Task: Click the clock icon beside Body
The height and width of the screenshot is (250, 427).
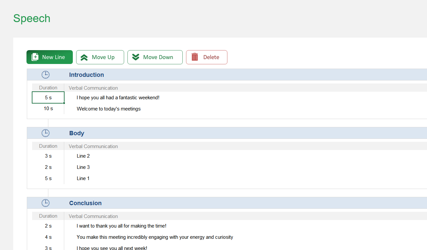Action: tap(45, 133)
